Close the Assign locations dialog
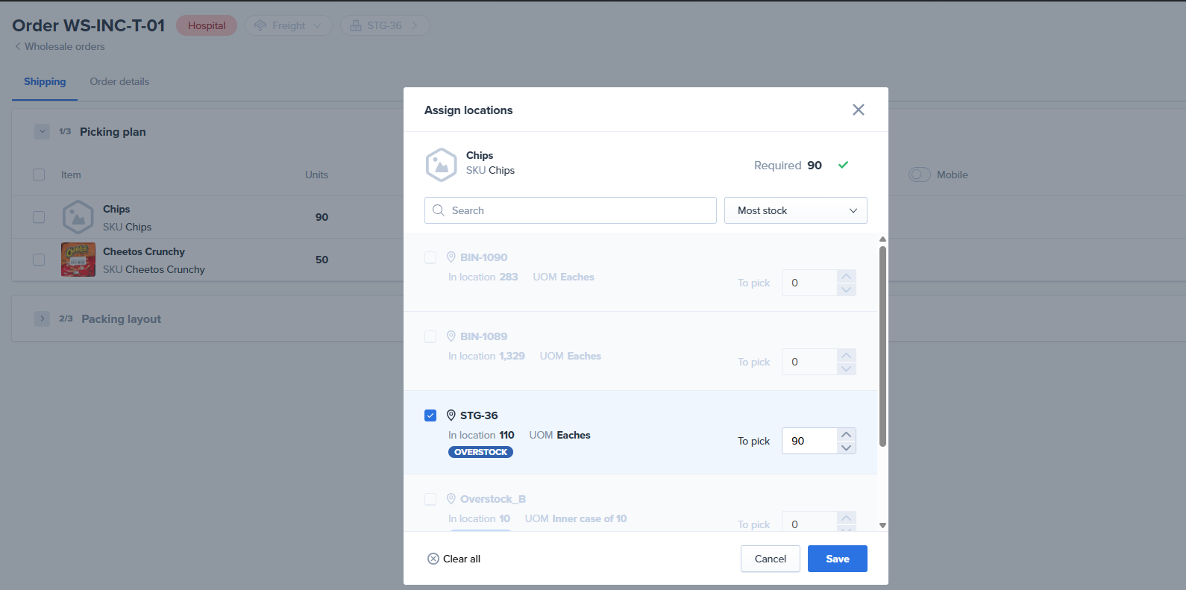This screenshot has width=1186, height=590. tap(858, 110)
